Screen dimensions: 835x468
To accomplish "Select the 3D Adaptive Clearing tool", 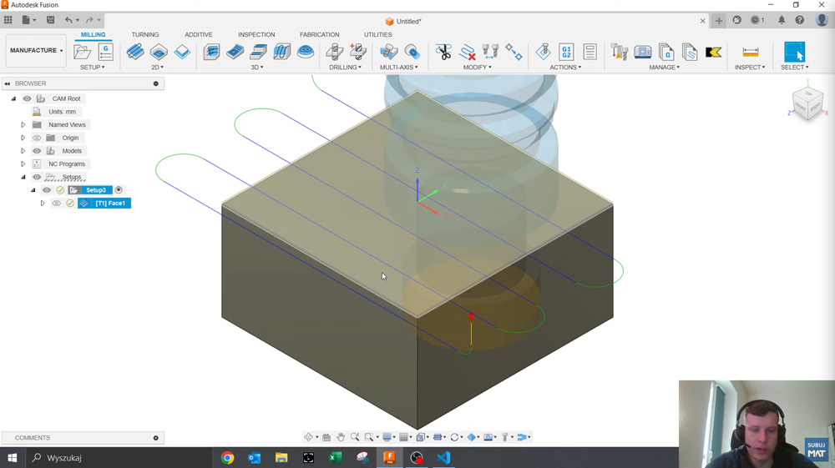I will pos(211,52).
